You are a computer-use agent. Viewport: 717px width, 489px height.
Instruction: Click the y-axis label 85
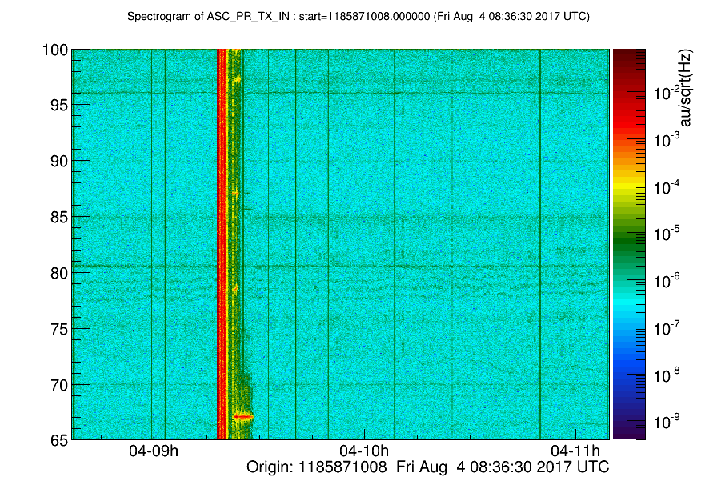[59, 217]
